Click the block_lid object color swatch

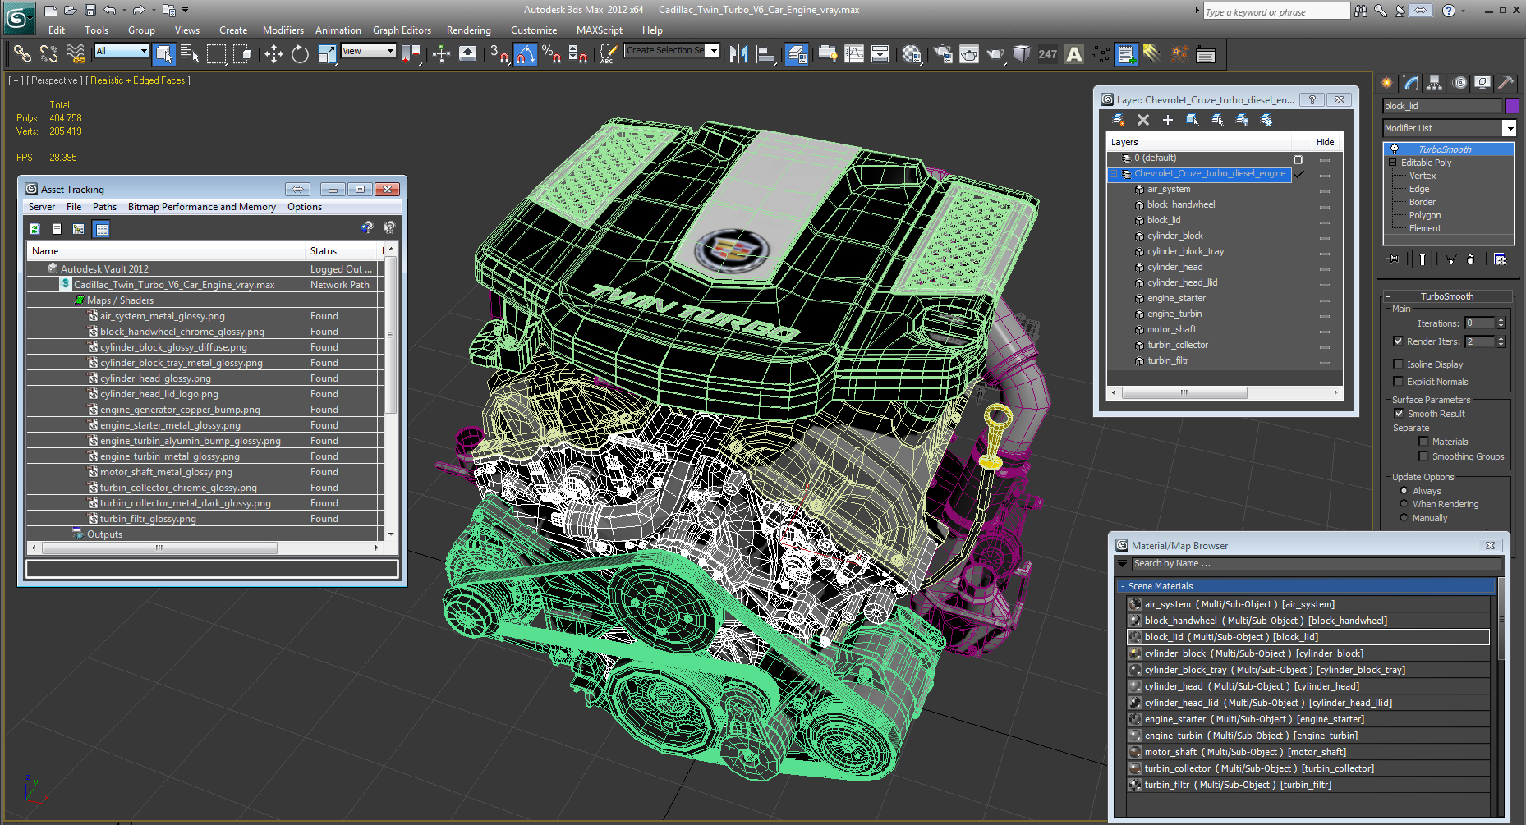[x=1511, y=106]
